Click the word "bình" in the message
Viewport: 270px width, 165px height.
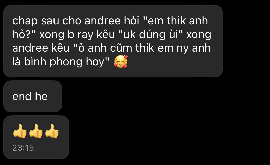(35, 62)
